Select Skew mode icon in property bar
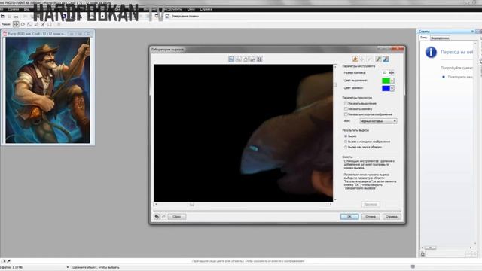This screenshot has width=482, height=271. [x=36, y=24]
